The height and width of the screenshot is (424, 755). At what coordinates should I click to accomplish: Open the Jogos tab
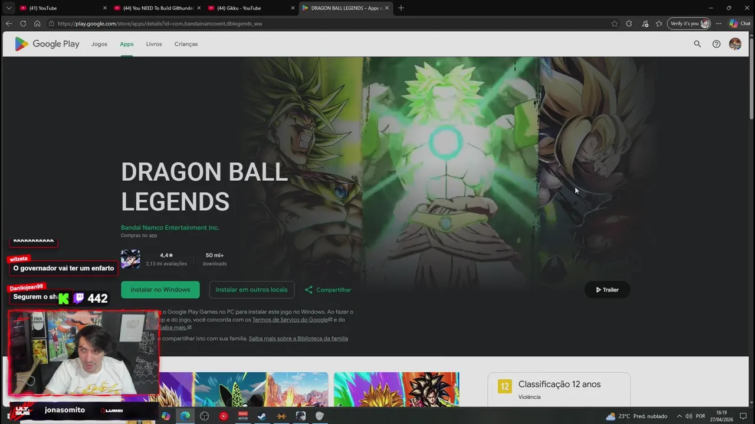point(99,44)
